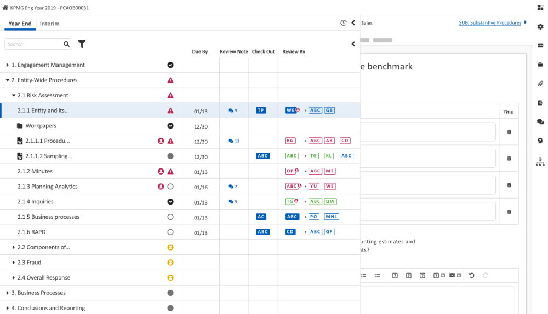Click the undo button in editor toolbar
Image resolution: width=548 pixels, height=314 pixels.
pyautogui.click(x=472, y=276)
